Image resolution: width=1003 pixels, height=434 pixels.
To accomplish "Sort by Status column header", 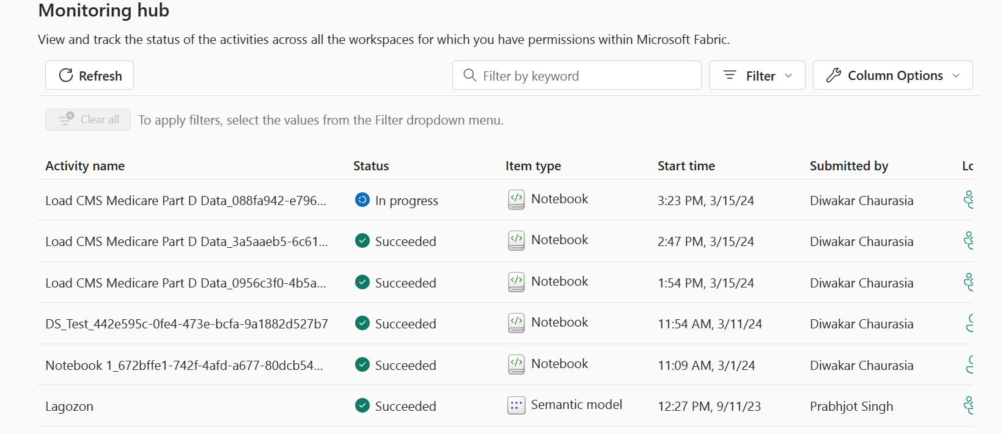I will pyautogui.click(x=371, y=166).
